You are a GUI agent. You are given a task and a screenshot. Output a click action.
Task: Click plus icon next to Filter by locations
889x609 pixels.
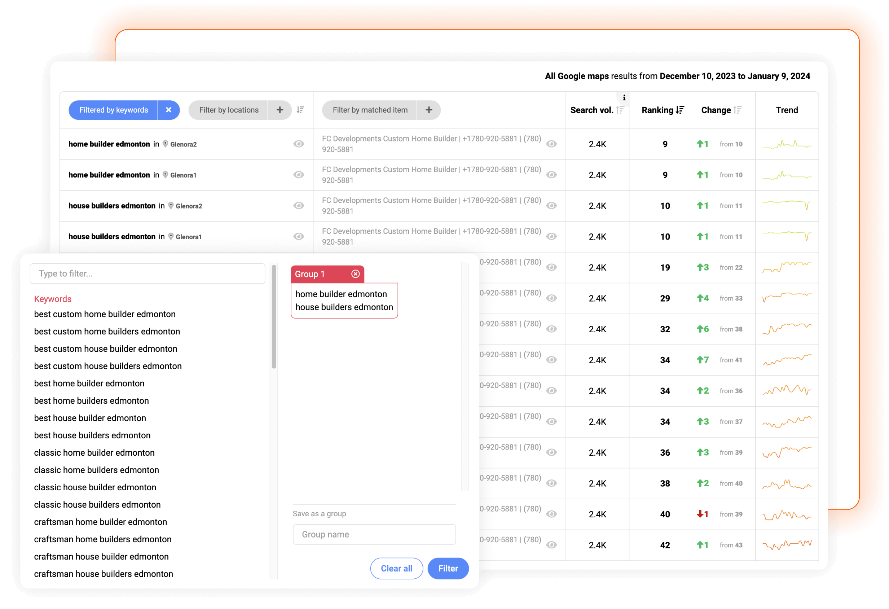click(x=280, y=110)
